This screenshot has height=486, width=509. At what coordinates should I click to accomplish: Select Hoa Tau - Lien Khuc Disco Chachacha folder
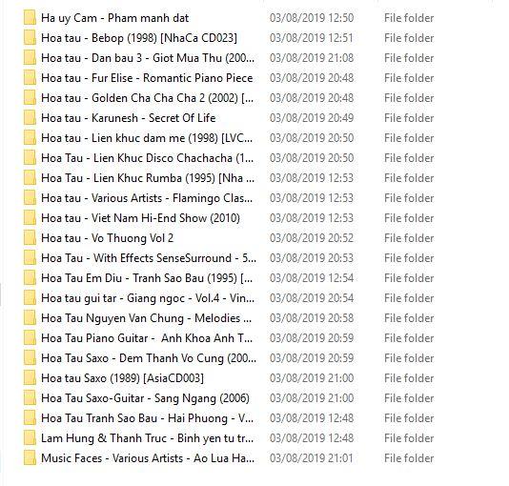(x=148, y=158)
